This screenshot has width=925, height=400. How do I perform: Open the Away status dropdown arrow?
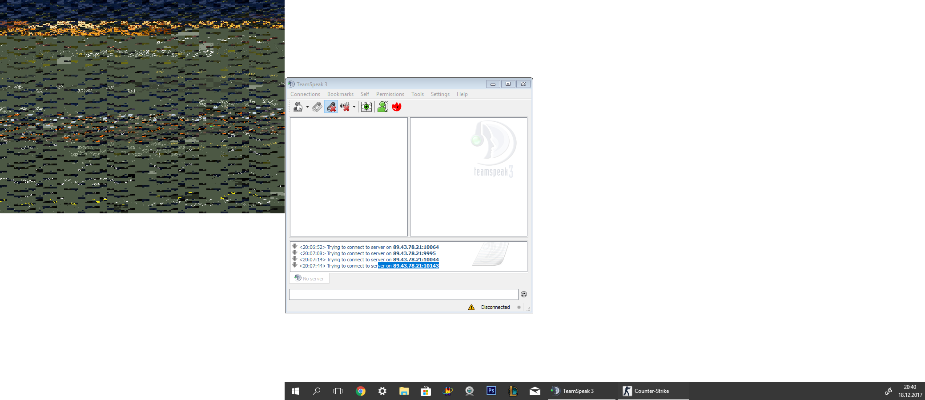pos(307,107)
